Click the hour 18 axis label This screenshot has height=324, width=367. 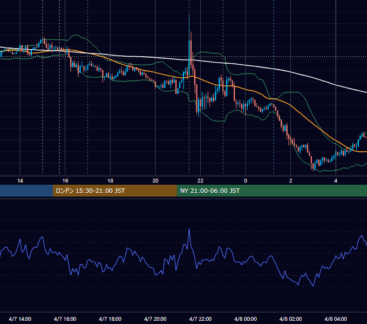(x=110, y=181)
